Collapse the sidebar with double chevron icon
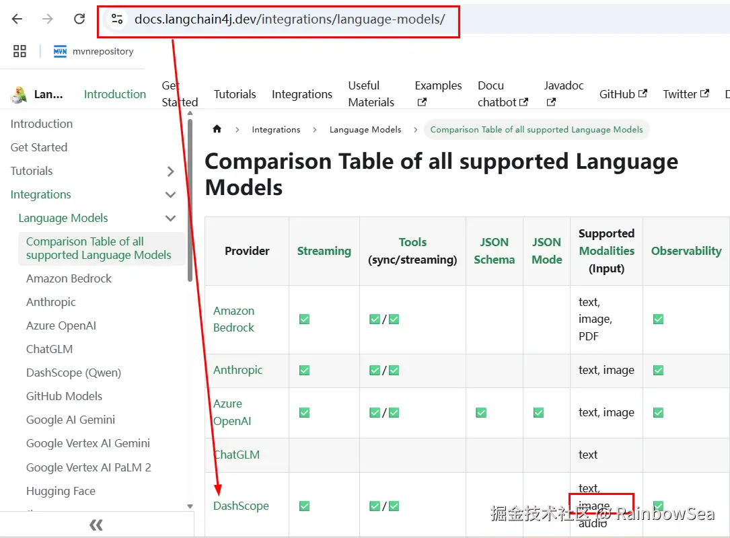730x538 pixels. click(x=96, y=525)
